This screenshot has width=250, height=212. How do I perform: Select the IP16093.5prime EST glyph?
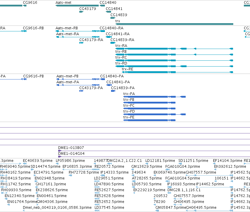(169, 187)
